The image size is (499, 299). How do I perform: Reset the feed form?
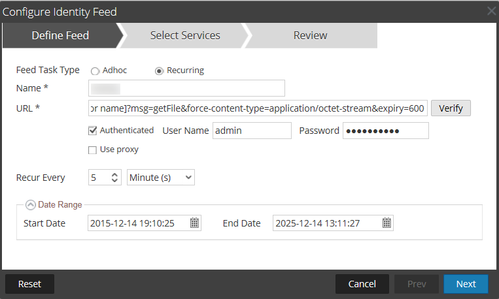29,284
